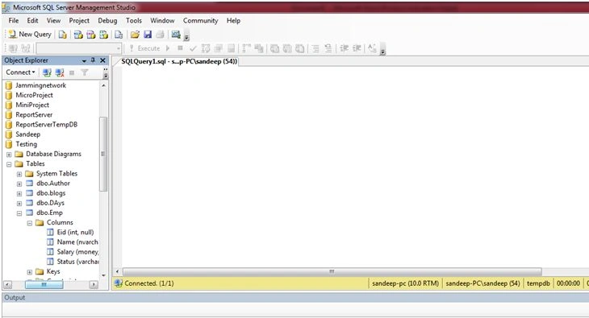Collapse the dbo.Emp table
Screen dimensions: 589x318
pyautogui.click(x=19, y=213)
